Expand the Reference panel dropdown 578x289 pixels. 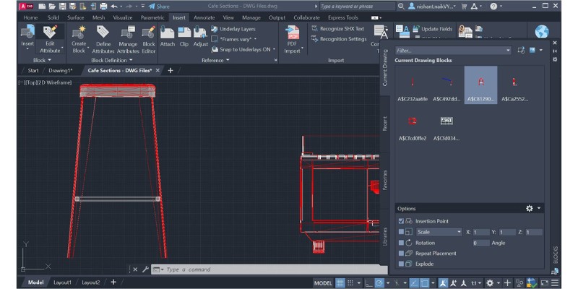[x=215, y=60]
